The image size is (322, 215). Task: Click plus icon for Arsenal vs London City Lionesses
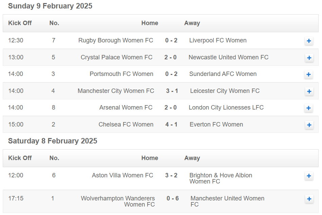309,108
